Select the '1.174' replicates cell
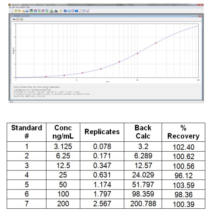The width and height of the screenshot is (212, 212). (x=102, y=185)
